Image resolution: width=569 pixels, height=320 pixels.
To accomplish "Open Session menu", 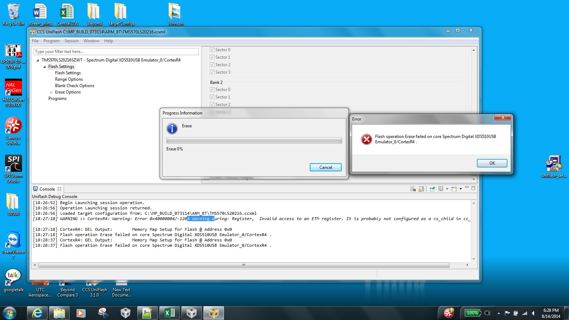I will tap(71, 41).
